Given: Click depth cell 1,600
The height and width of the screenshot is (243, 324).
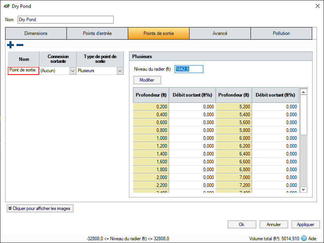Looking at the screenshot, I should point(151,161).
